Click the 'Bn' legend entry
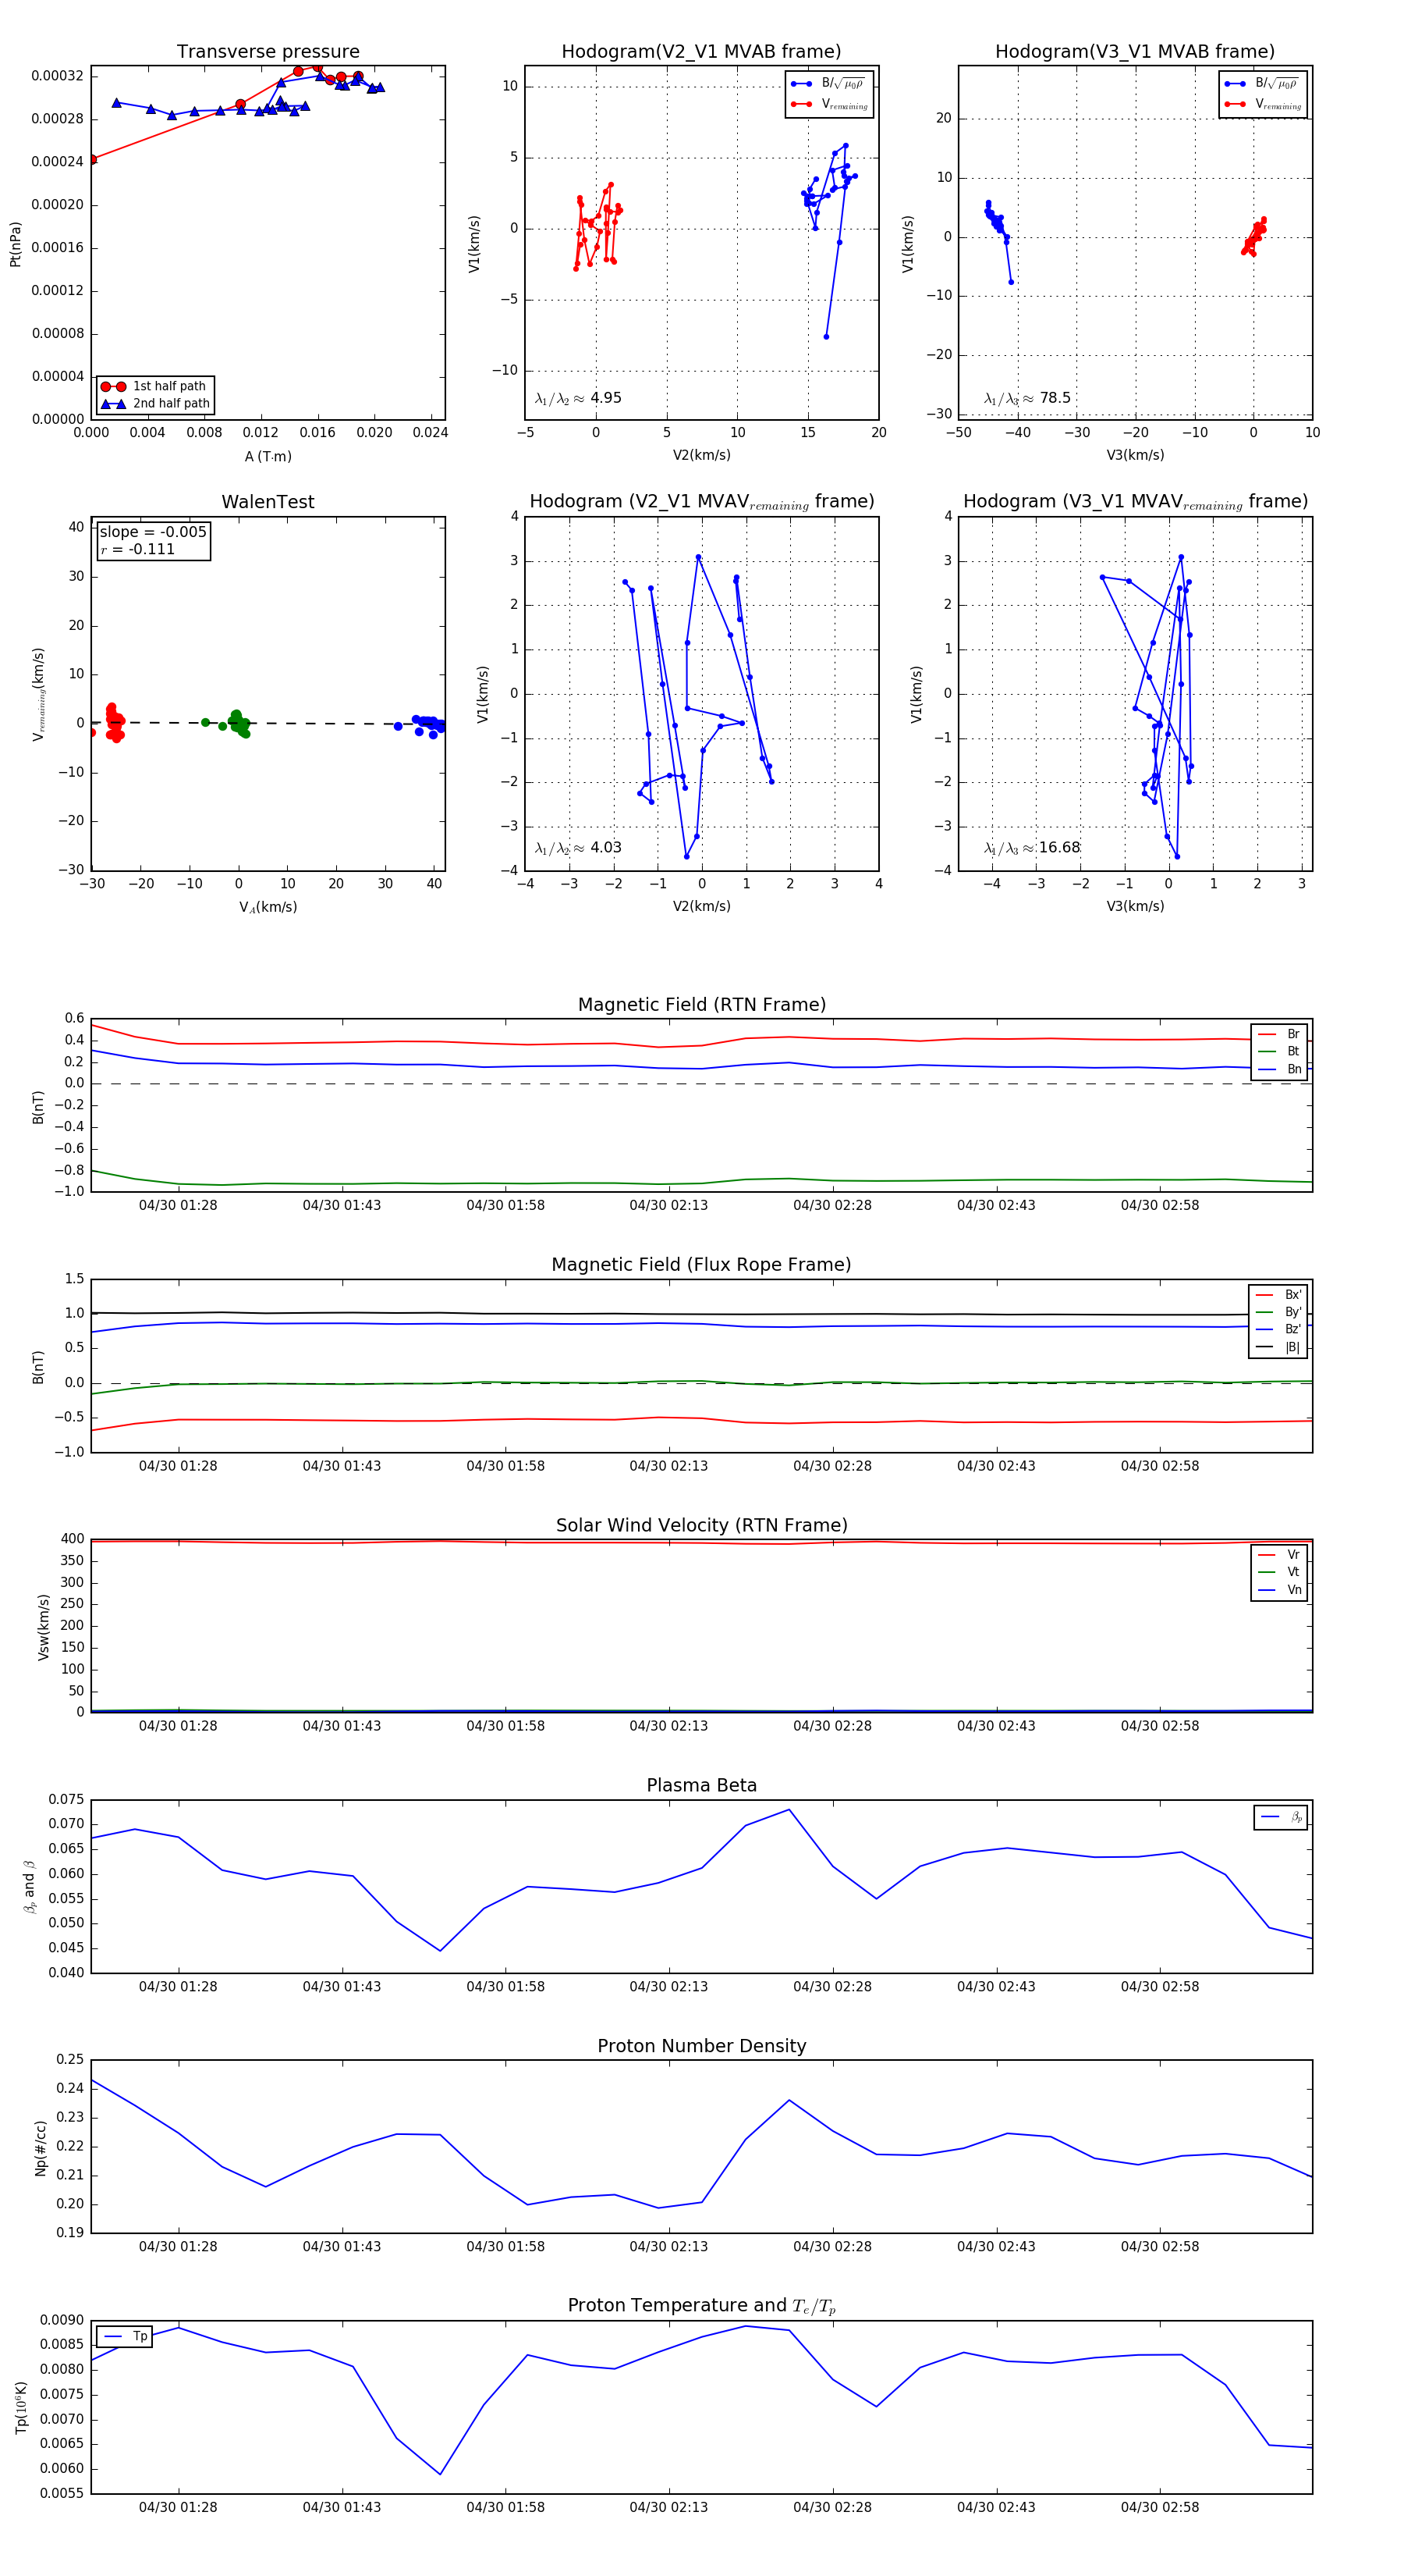Image resolution: width=1404 pixels, height=2576 pixels. (x=1279, y=1069)
